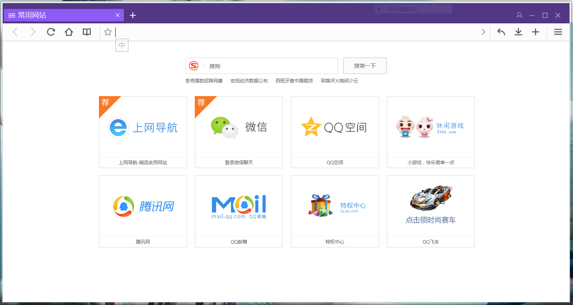Open the 休闲游戏 3366.com thumbnail
Viewport: 573px width, 305px height.
431,127
